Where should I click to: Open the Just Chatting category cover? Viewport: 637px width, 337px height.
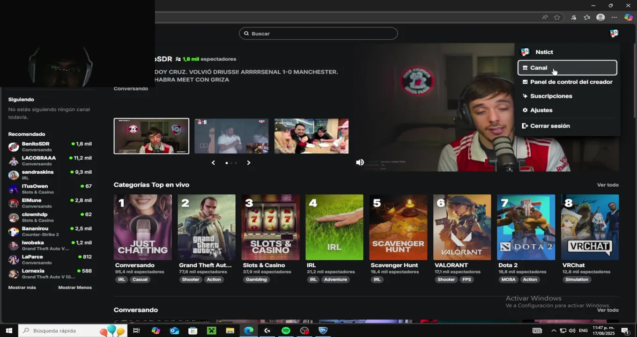pyautogui.click(x=143, y=227)
